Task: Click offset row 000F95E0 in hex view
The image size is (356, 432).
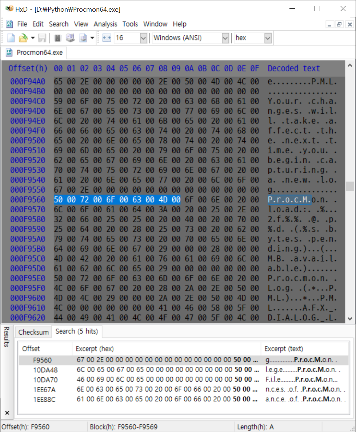Action: (28, 278)
